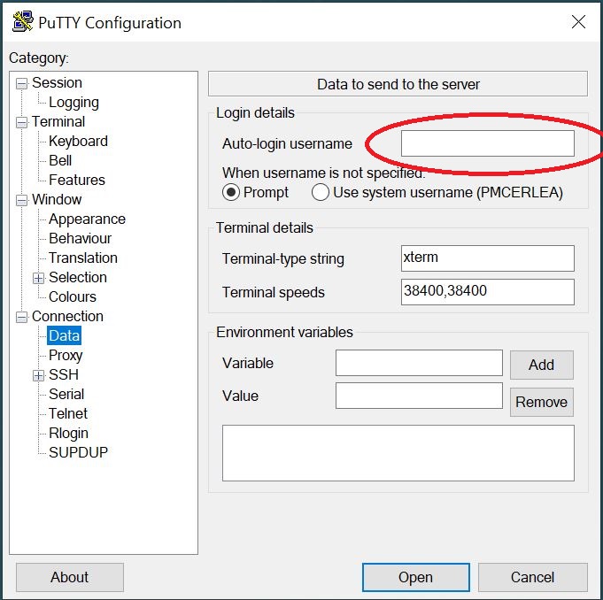Image resolution: width=603 pixels, height=600 pixels.
Task: Close the PuTTY Configuration window
Action: coord(578,22)
